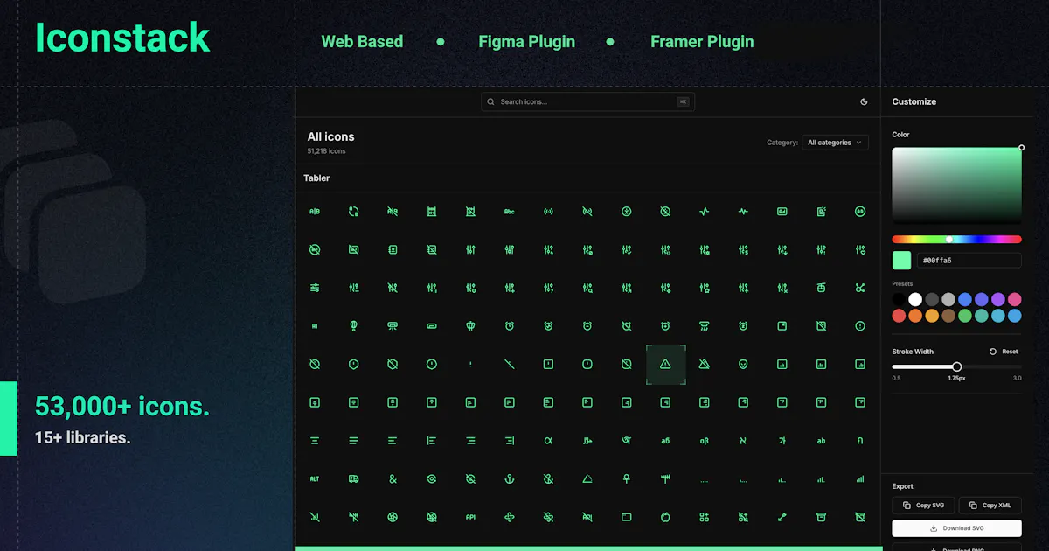Click the ALT text icon
The width and height of the screenshot is (1049, 551).
point(315,479)
